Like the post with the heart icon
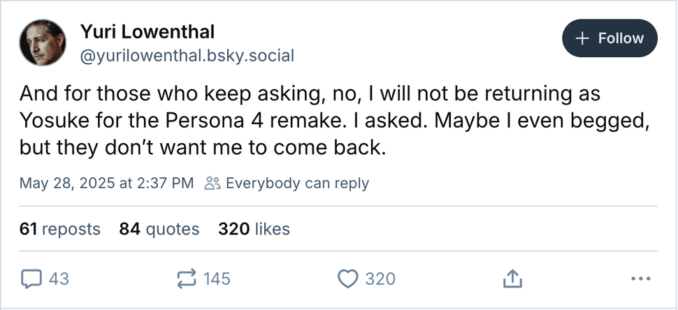Screen dimensions: 678x310 click(347, 279)
